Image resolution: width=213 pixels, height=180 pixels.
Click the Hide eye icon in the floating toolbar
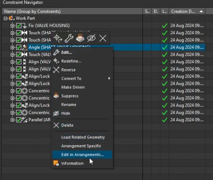point(91,38)
